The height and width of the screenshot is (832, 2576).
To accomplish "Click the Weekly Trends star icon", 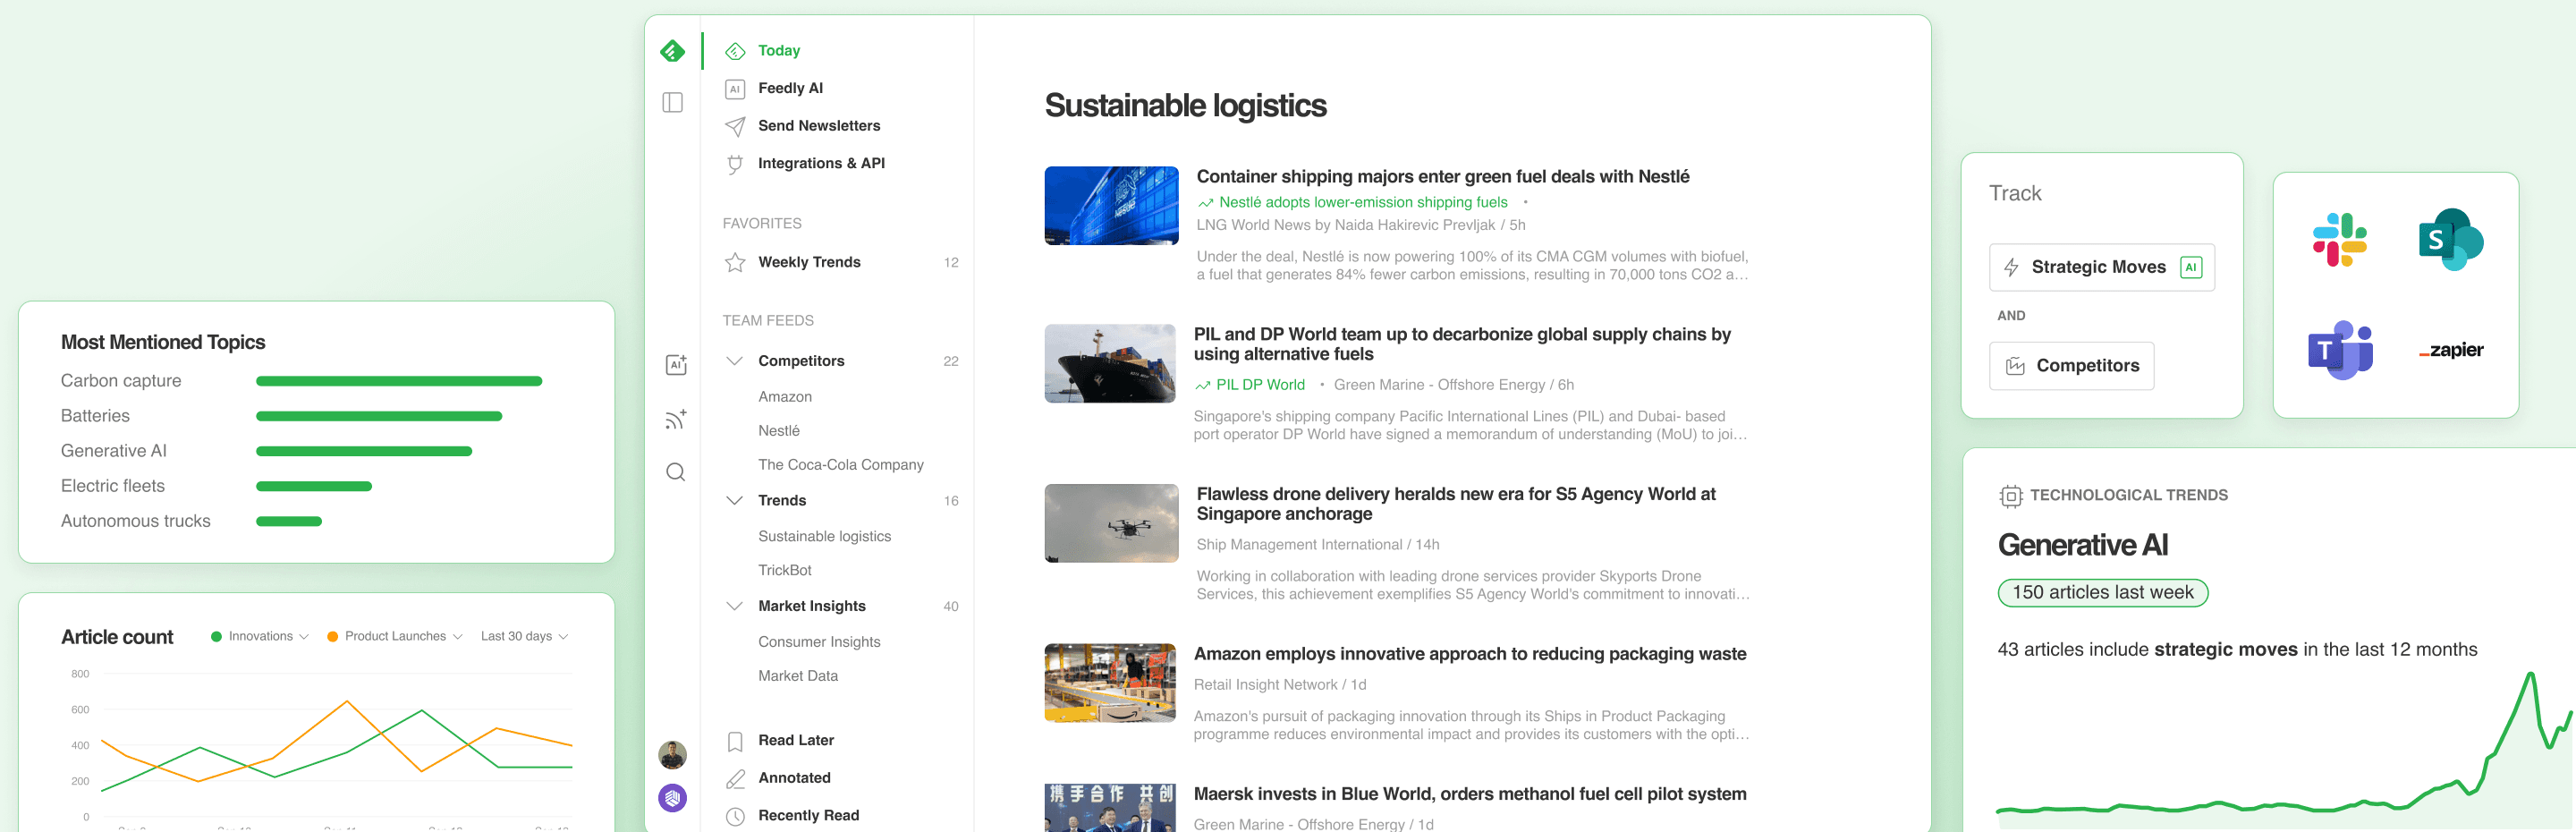I will 735,262.
